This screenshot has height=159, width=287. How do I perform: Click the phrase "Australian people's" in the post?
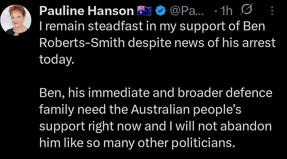(x=186, y=109)
